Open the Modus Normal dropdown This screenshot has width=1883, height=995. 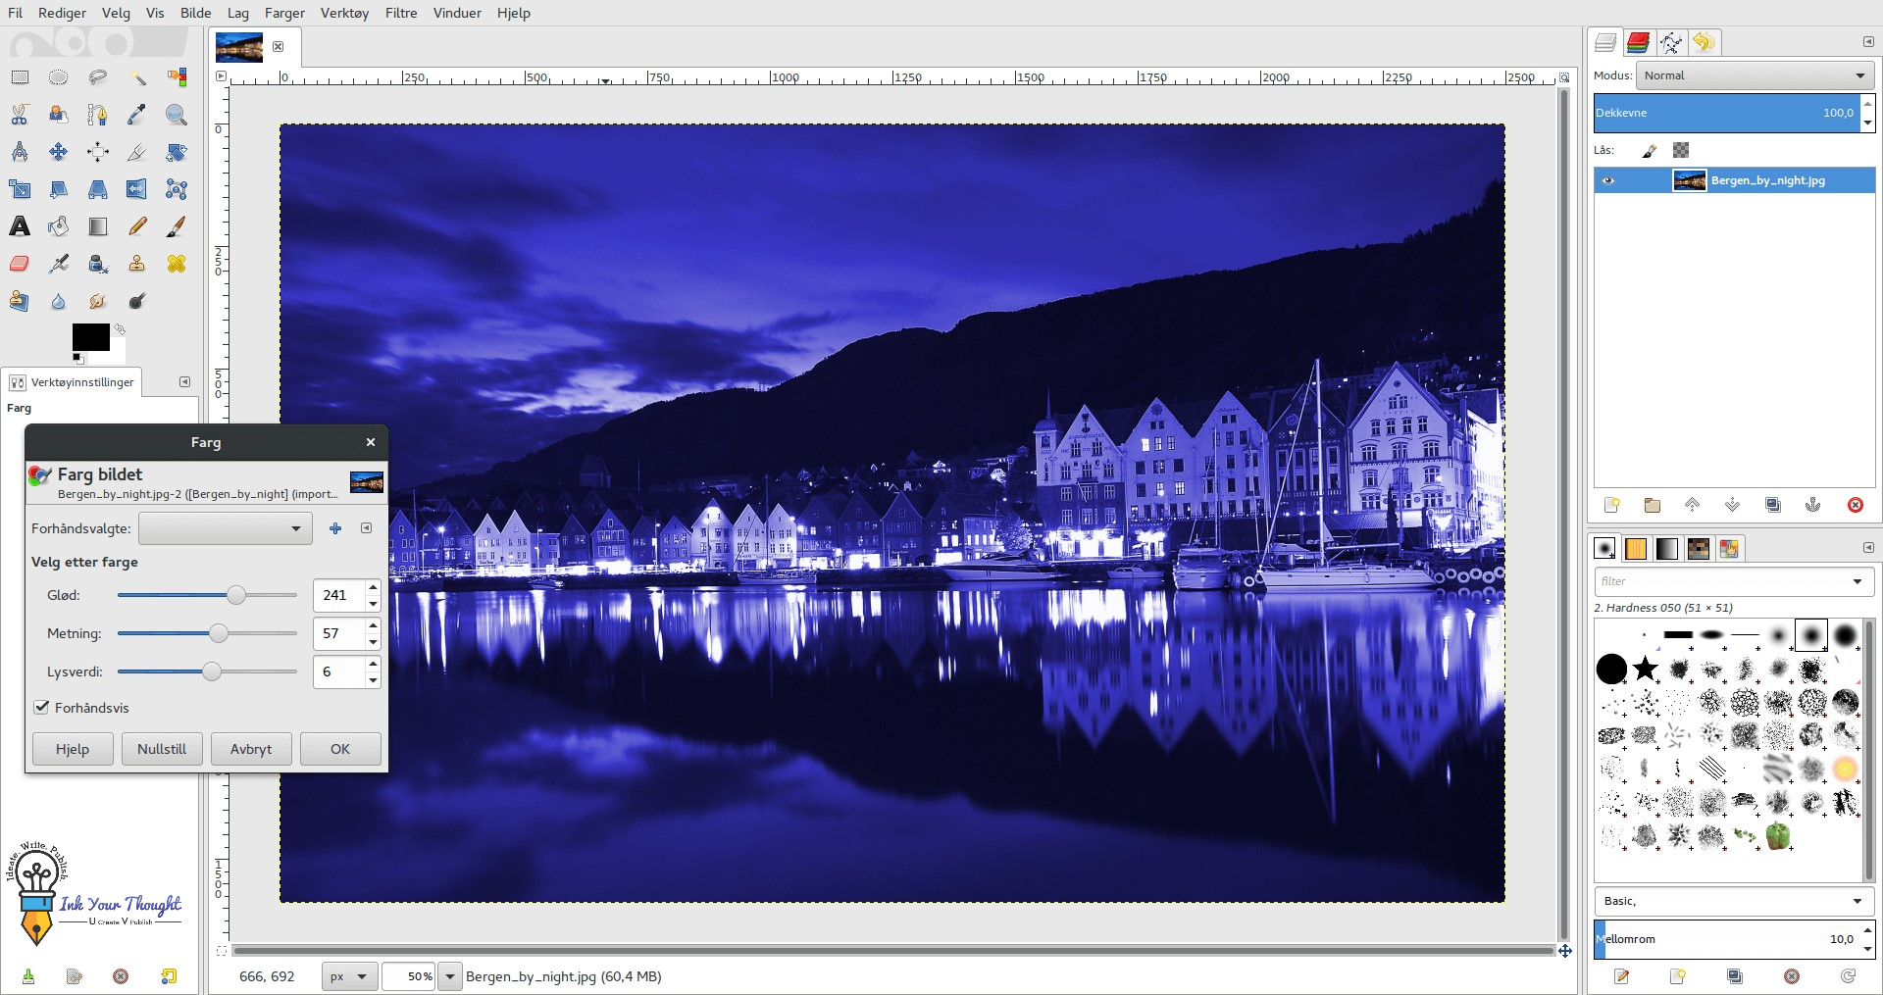tap(1756, 75)
